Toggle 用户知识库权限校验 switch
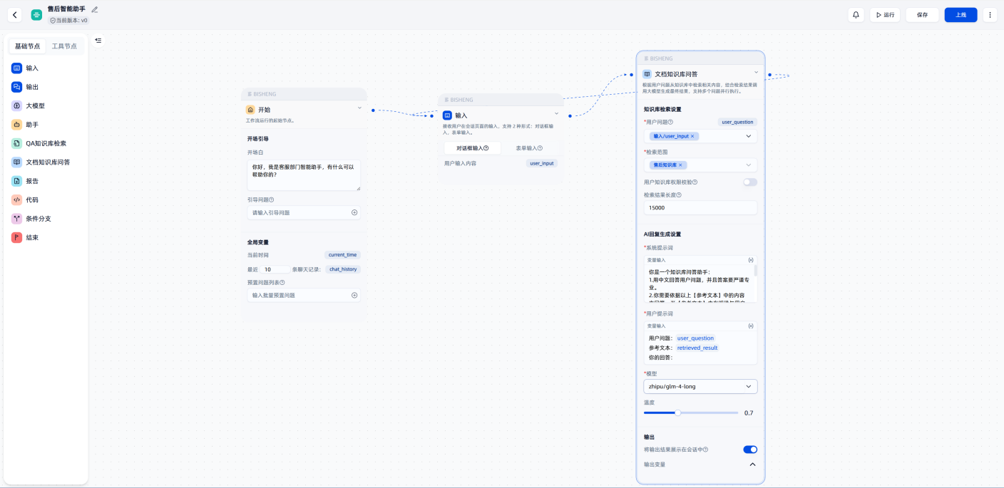Screen dimensions: 1004x488 pos(749,182)
